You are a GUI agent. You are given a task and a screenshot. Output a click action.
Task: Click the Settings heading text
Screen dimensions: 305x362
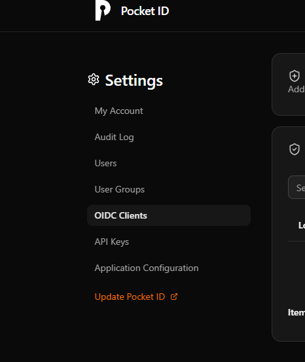click(134, 81)
